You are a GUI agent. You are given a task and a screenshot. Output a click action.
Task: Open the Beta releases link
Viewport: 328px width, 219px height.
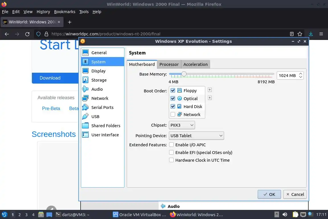point(74,108)
